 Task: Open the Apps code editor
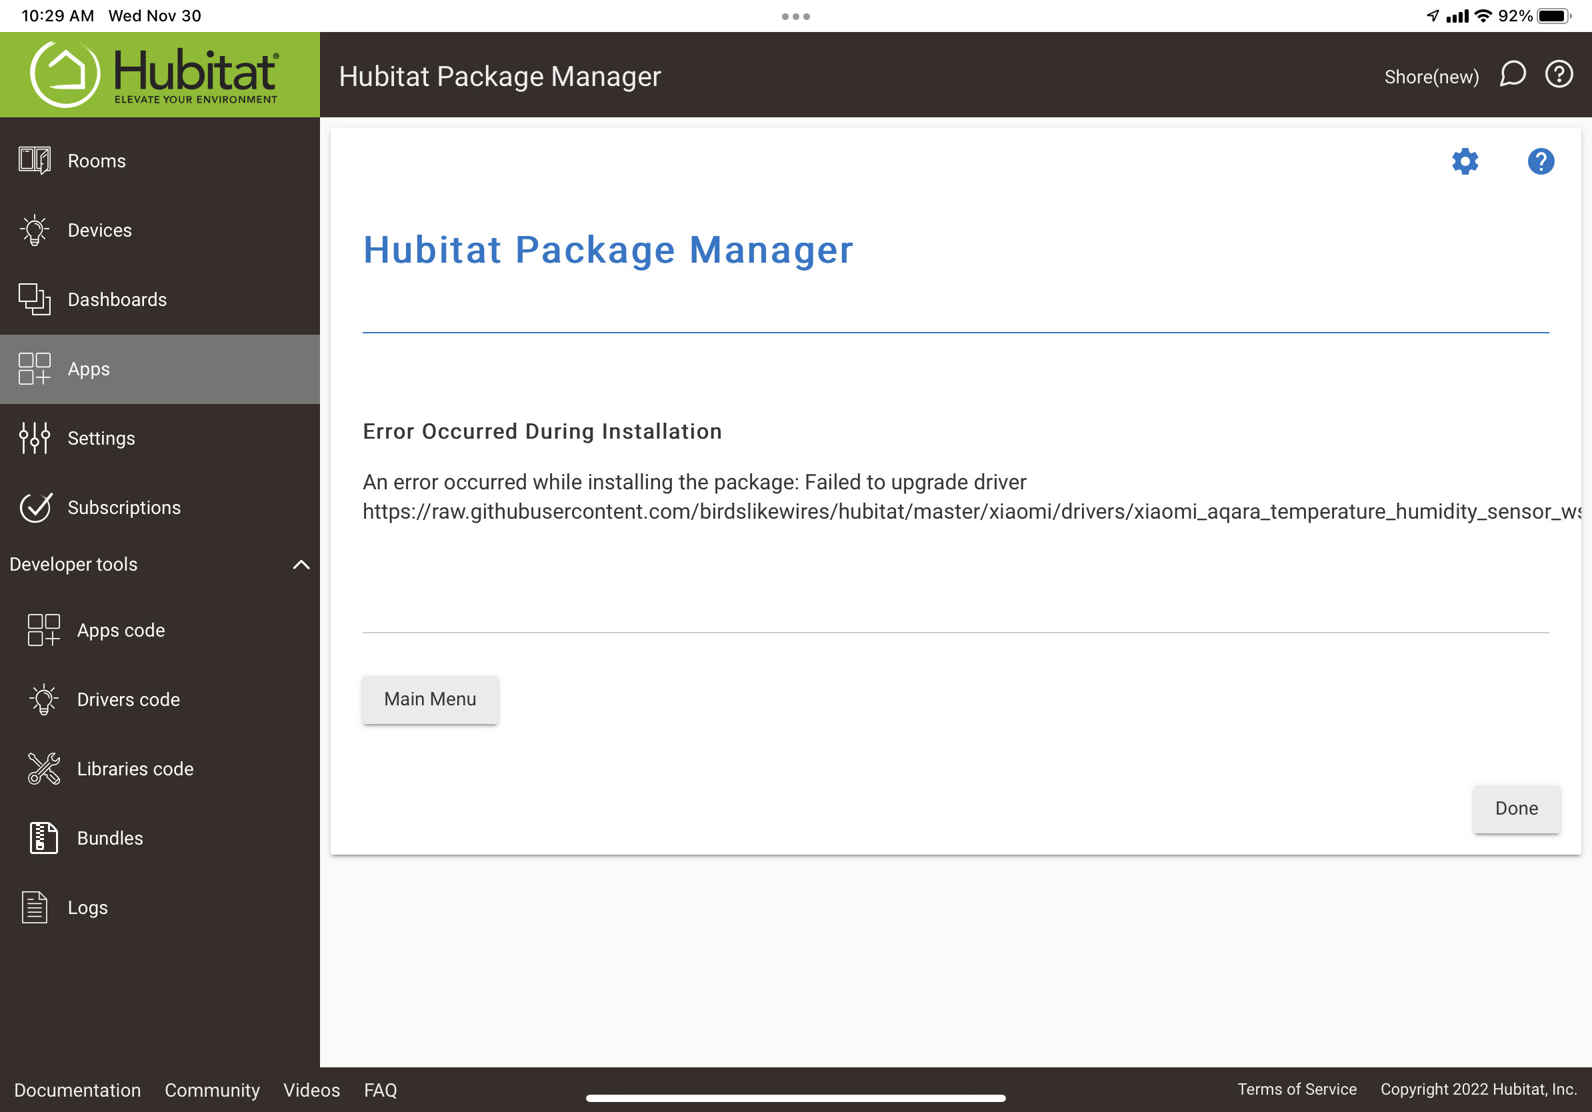coord(121,629)
